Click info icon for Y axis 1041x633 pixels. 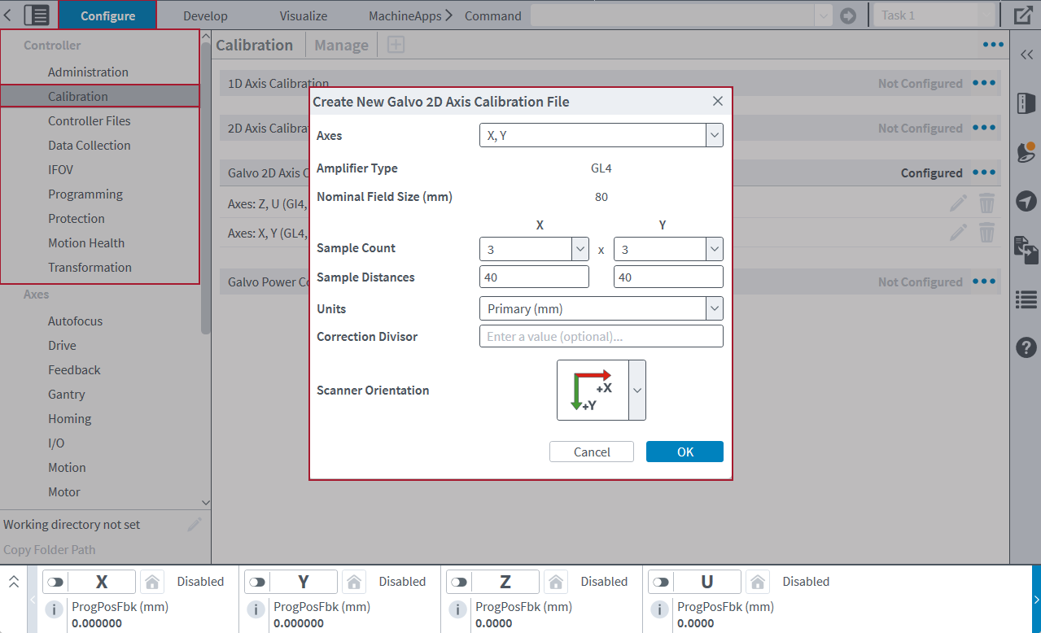[256, 609]
